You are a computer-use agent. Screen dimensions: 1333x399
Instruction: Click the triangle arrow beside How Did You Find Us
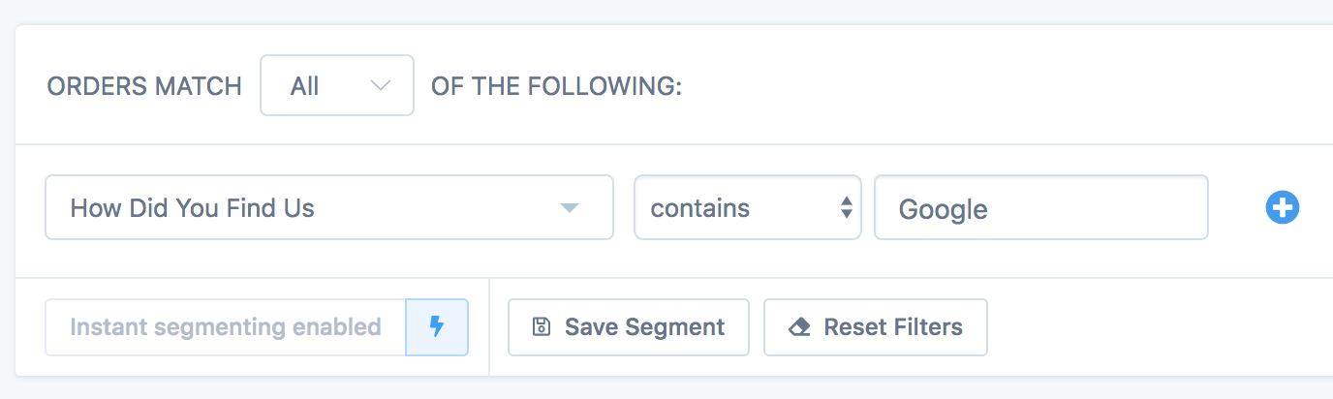click(x=570, y=208)
